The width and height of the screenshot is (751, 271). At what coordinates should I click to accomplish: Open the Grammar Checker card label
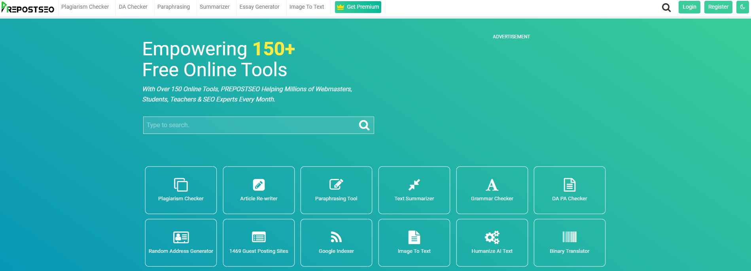(492, 199)
